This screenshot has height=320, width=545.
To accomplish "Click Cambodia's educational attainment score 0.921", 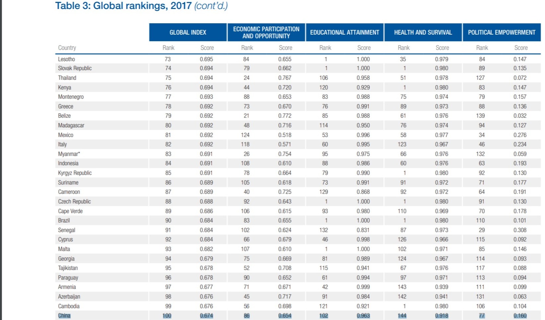I will tap(363, 306).
